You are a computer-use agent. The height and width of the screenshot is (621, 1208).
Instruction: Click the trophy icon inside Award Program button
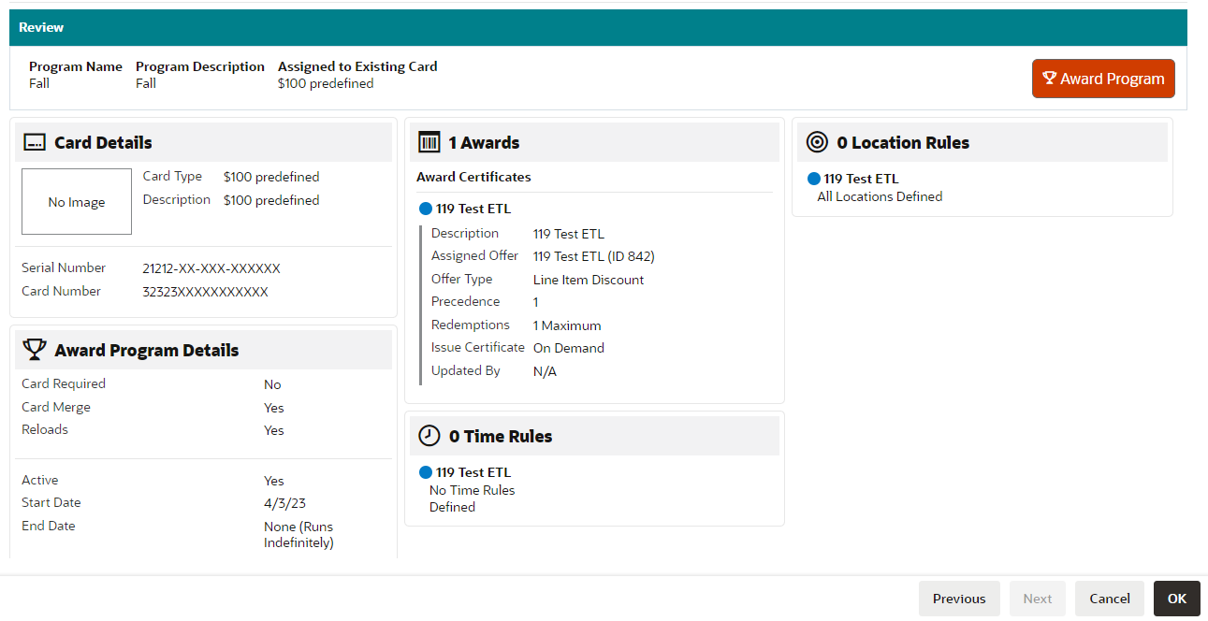coord(1050,79)
